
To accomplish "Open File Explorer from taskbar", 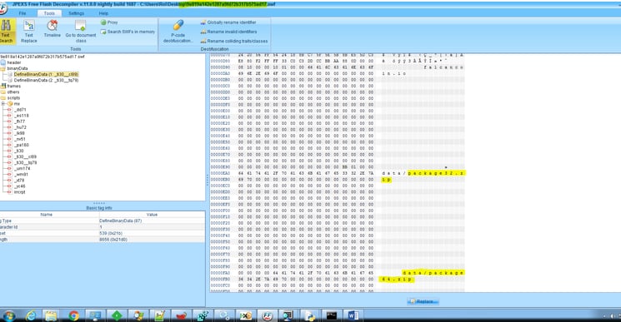I will pos(51,315).
